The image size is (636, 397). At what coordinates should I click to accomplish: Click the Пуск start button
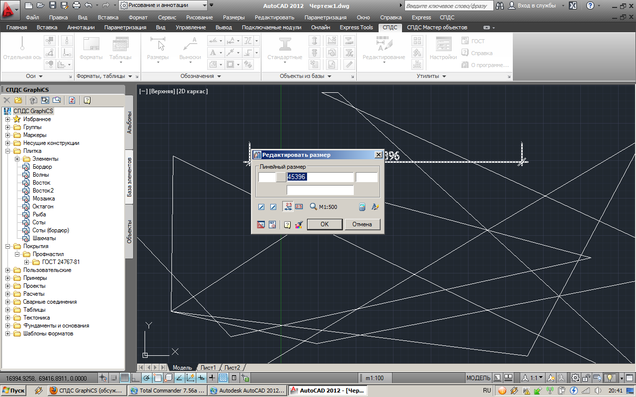[13, 391]
